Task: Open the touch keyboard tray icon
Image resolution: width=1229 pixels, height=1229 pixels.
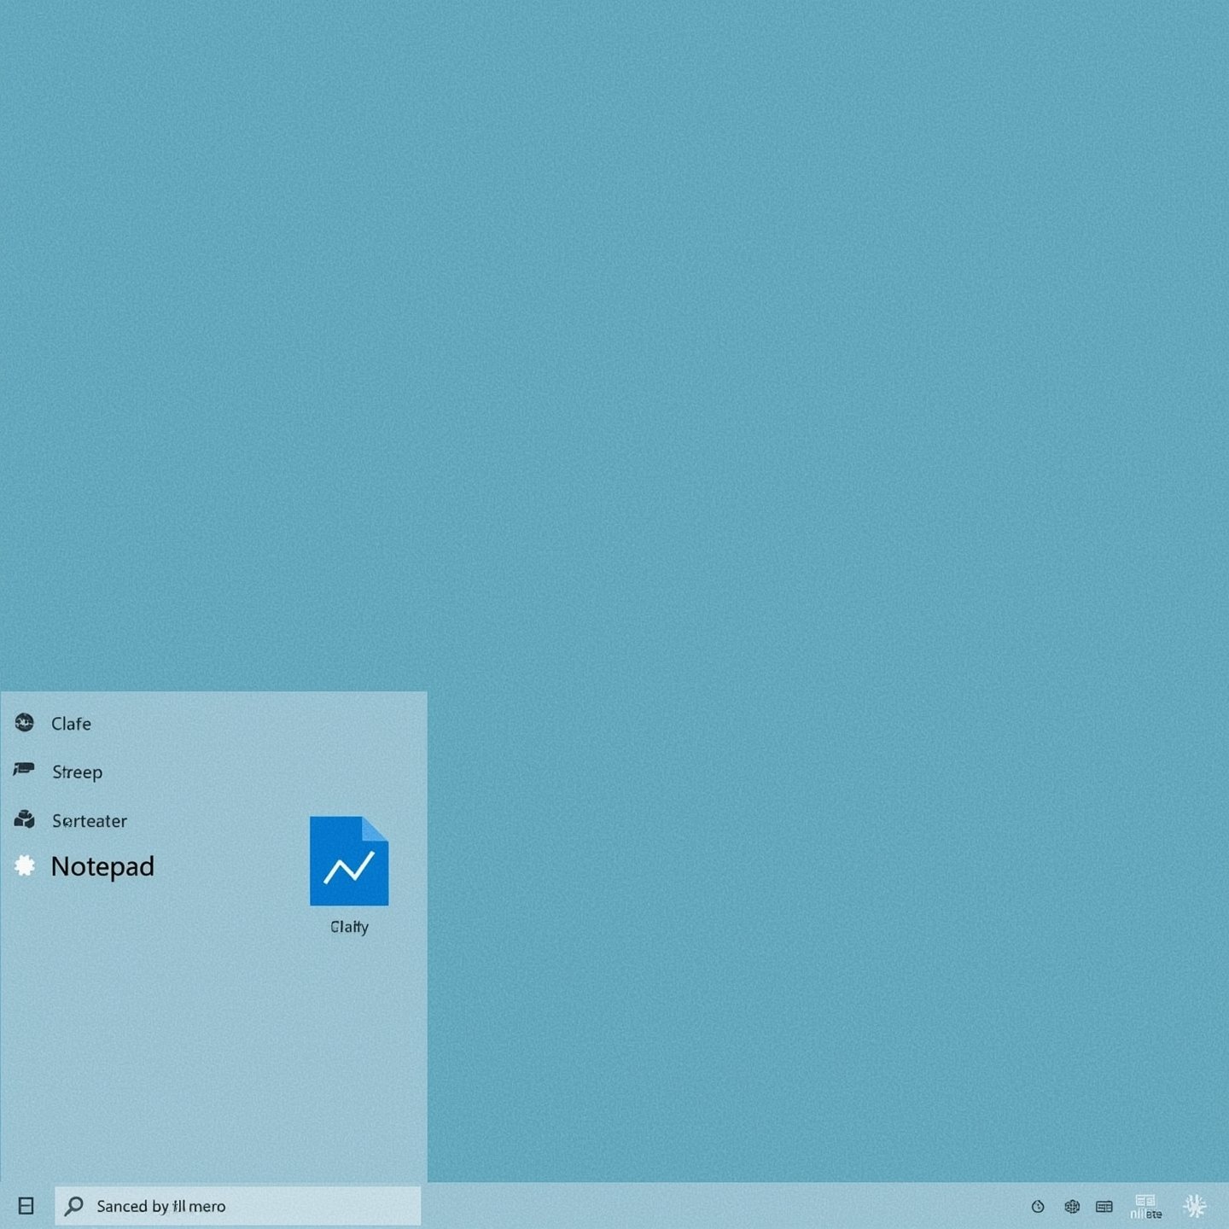Action: (1104, 1206)
